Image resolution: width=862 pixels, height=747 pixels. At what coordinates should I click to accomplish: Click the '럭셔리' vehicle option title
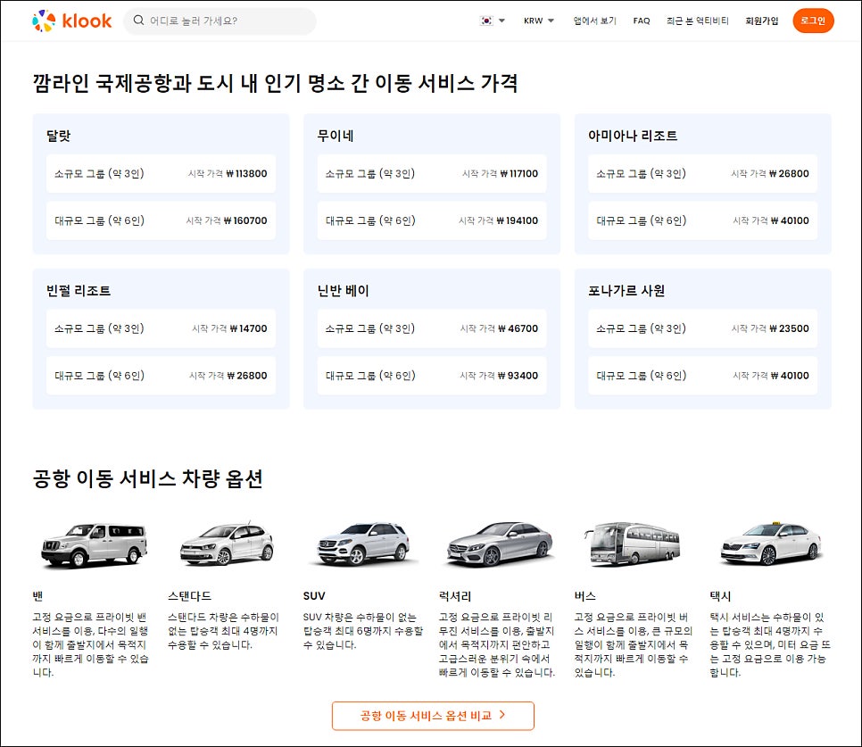[454, 596]
